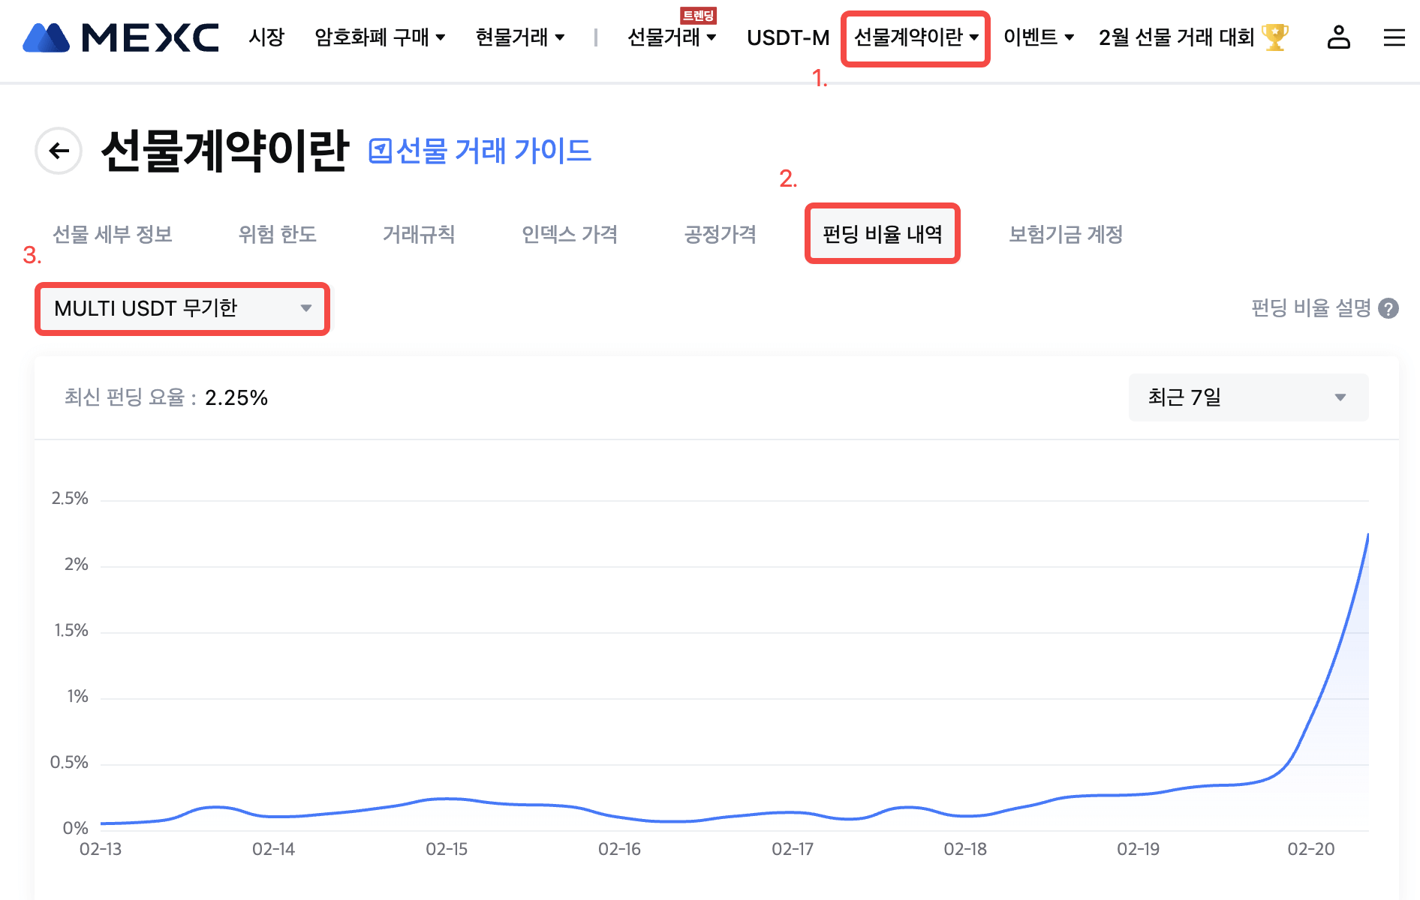Open the 위험 한도 tab

click(277, 234)
